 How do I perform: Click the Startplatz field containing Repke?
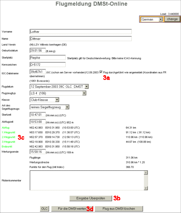(48, 58)
